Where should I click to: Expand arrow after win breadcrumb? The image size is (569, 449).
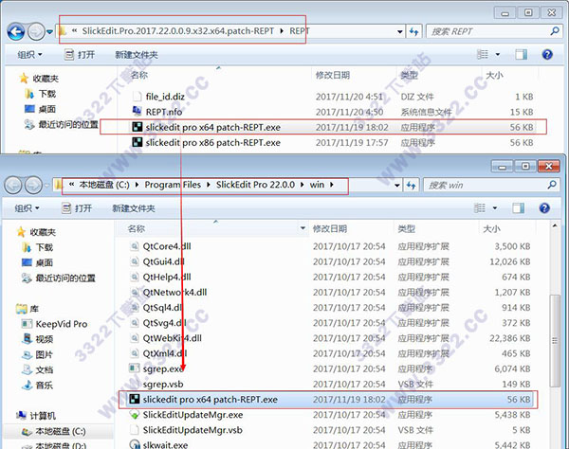pos(331,185)
